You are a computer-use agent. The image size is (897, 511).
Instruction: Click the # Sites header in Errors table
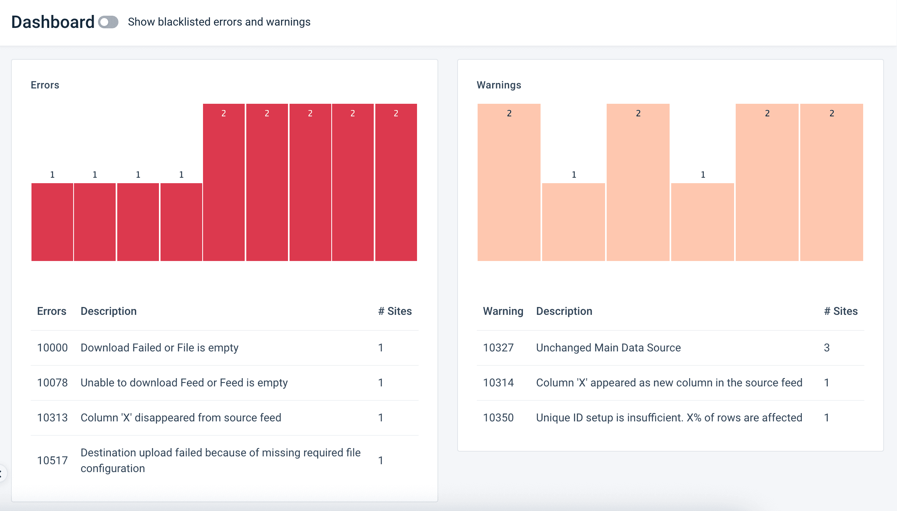(395, 311)
